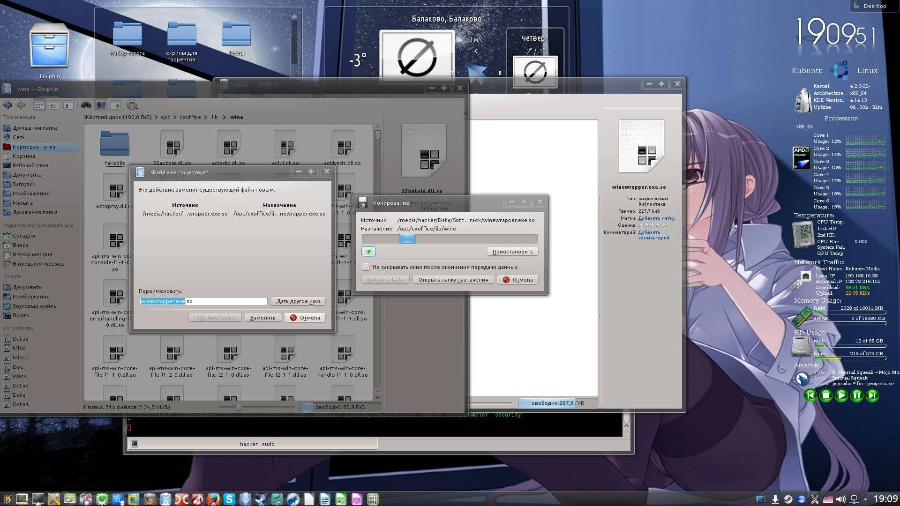Launch Konsole terminal from the panel
Image resolution: width=900 pixels, height=506 pixels.
[x=38, y=499]
